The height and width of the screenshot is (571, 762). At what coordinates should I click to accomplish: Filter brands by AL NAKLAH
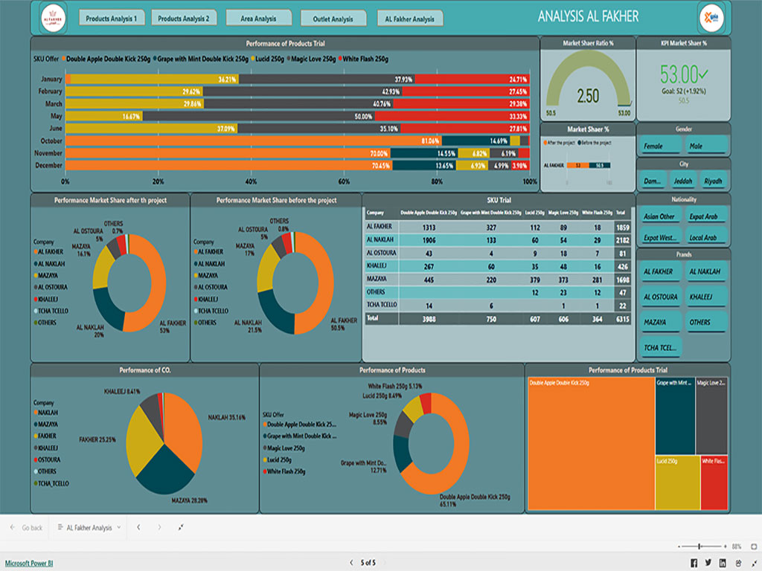[x=705, y=271]
